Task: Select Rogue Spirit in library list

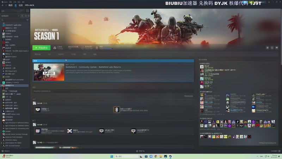Action: click(10, 71)
